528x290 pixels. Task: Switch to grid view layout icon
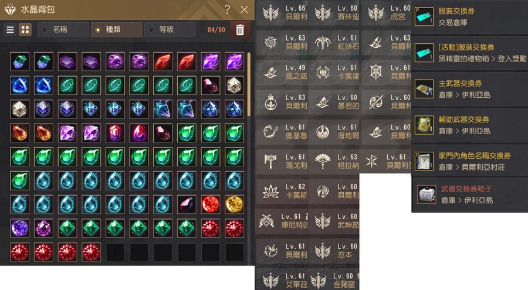click(x=25, y=30)
